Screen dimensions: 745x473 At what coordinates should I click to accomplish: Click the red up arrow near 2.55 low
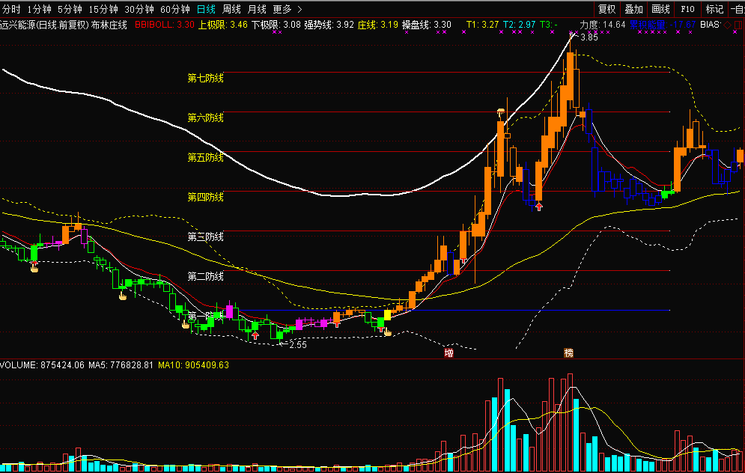pyautogui.click(x=255, y=336)
